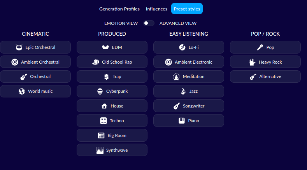The width and height of the screenshot is (307, 170).
Task: Click the globe icon for World music
Action: pos(22,91)
